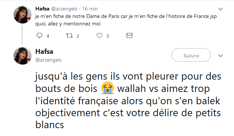Expand options chevron beside Suivre button

(x=220, y=56)
